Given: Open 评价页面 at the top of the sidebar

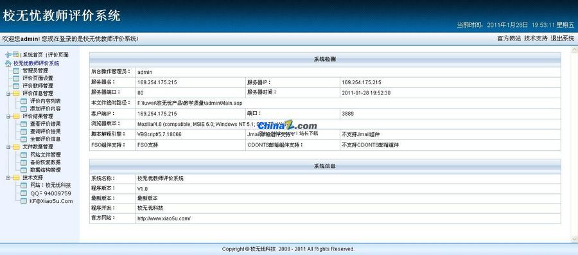Looking at the screenshot, I should tap(58, 55).
